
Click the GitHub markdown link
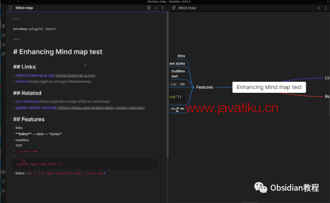point(22,81)
